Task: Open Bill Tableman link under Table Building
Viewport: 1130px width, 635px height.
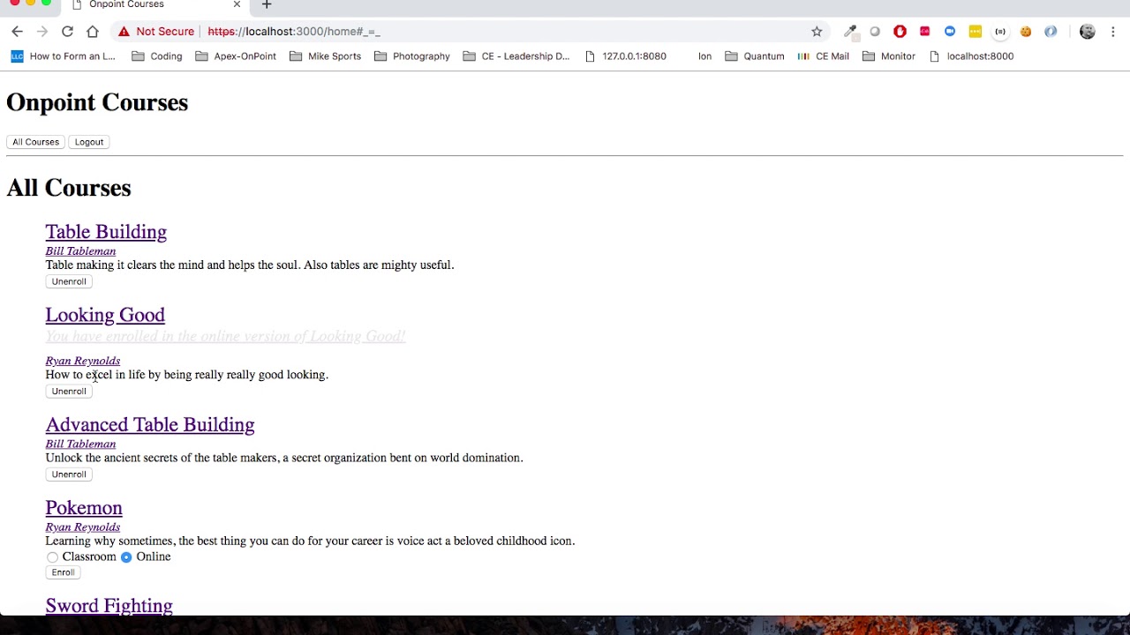Action: click(80, 251)
